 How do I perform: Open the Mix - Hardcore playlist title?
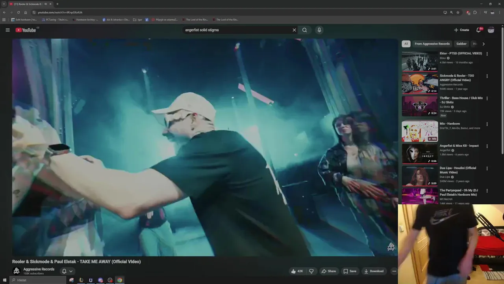click(x=450, y=123)
